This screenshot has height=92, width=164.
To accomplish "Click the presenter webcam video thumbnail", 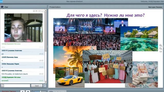I will (24, 28).
